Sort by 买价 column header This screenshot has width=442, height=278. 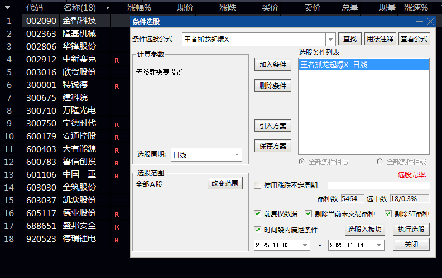pos(270,8)
